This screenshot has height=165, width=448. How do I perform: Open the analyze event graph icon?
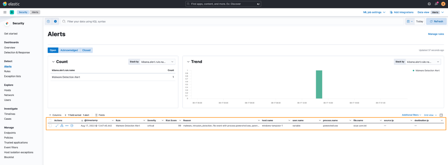click(62, 126)
